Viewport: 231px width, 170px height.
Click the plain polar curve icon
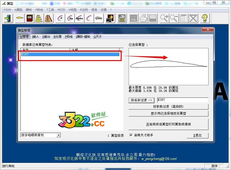[89, 18]
